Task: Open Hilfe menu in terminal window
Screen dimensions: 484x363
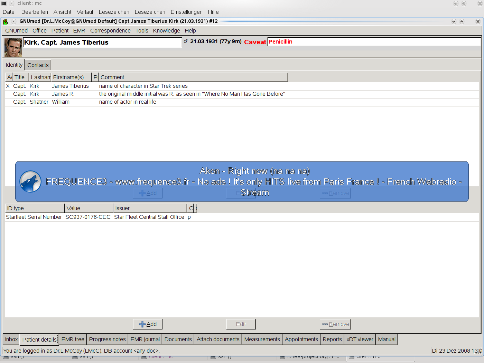Action: pos(213,12)
